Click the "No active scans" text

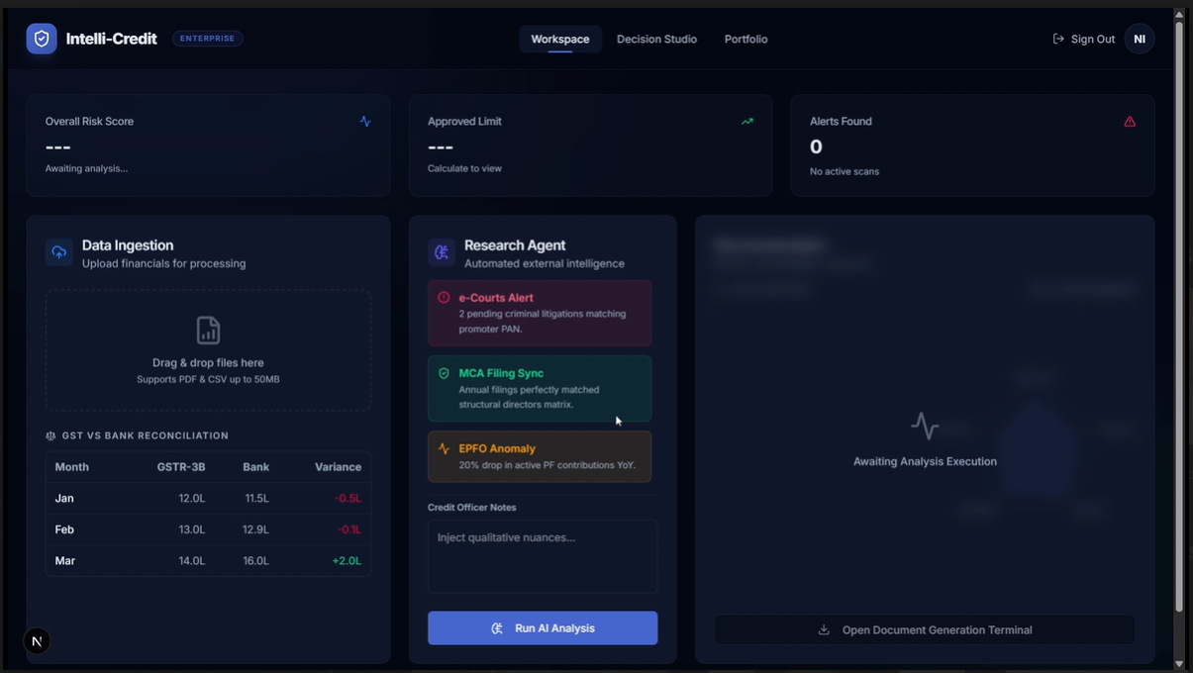point(845,171)
